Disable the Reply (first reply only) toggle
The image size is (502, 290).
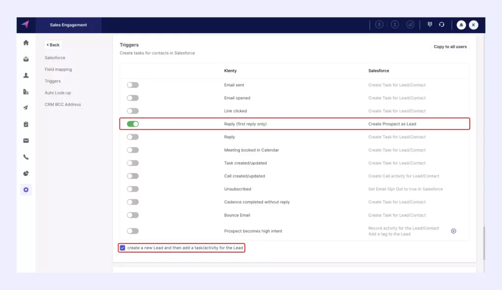tap(132, 124)
